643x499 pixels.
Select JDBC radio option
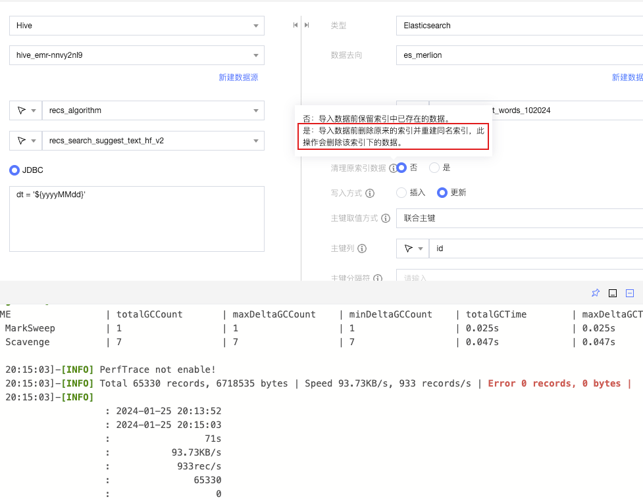click(x=14, y=170)
